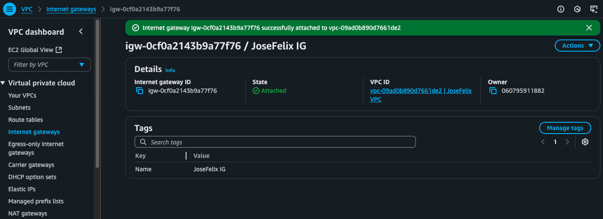Open tags table settings gear

(x=585, y=142)
